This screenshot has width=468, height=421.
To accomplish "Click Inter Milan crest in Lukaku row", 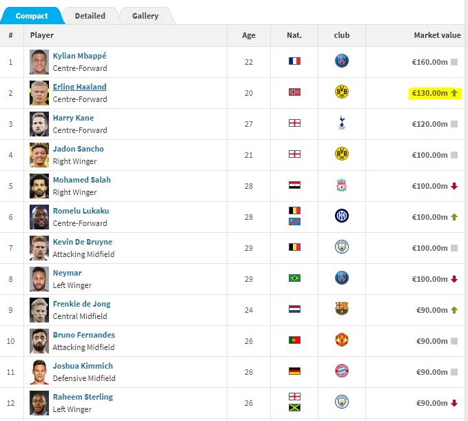I will pyautogui.click(x=342, y=216).
